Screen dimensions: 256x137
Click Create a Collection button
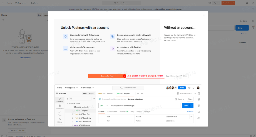tap(17, 130)
